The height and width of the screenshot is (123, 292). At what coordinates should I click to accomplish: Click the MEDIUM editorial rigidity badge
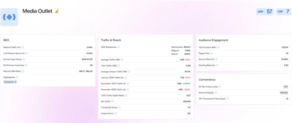pyautogui.click(x=284, y=93)
